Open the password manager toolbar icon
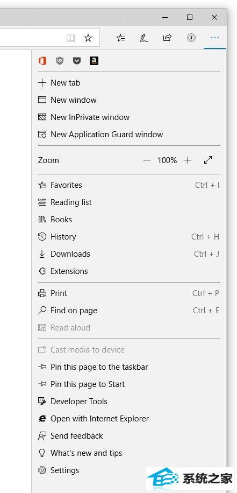 pos(191,38)
